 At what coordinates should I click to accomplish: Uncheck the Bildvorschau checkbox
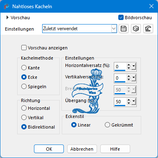(x=121, y=18)
